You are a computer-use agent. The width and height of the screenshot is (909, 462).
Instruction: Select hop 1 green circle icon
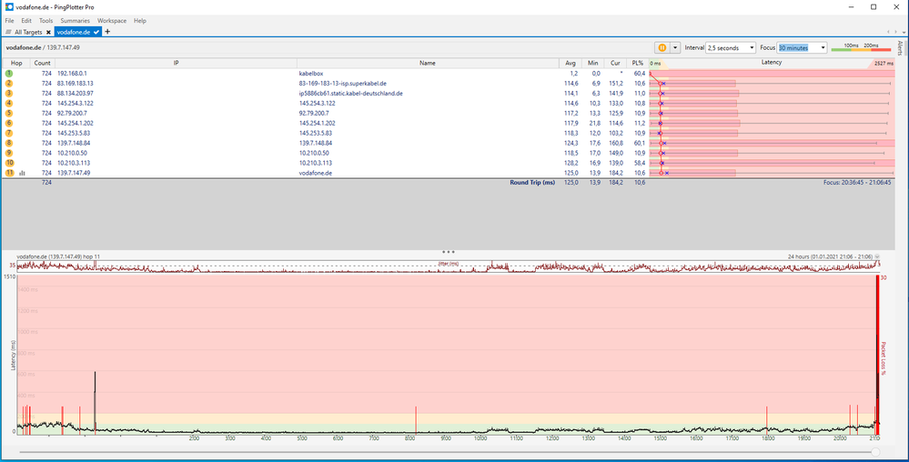(9, 74)
